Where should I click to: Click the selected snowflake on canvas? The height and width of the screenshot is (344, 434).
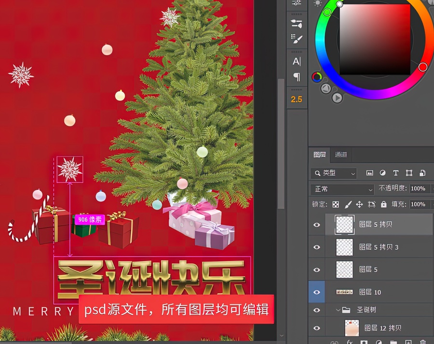pos(70,170)
